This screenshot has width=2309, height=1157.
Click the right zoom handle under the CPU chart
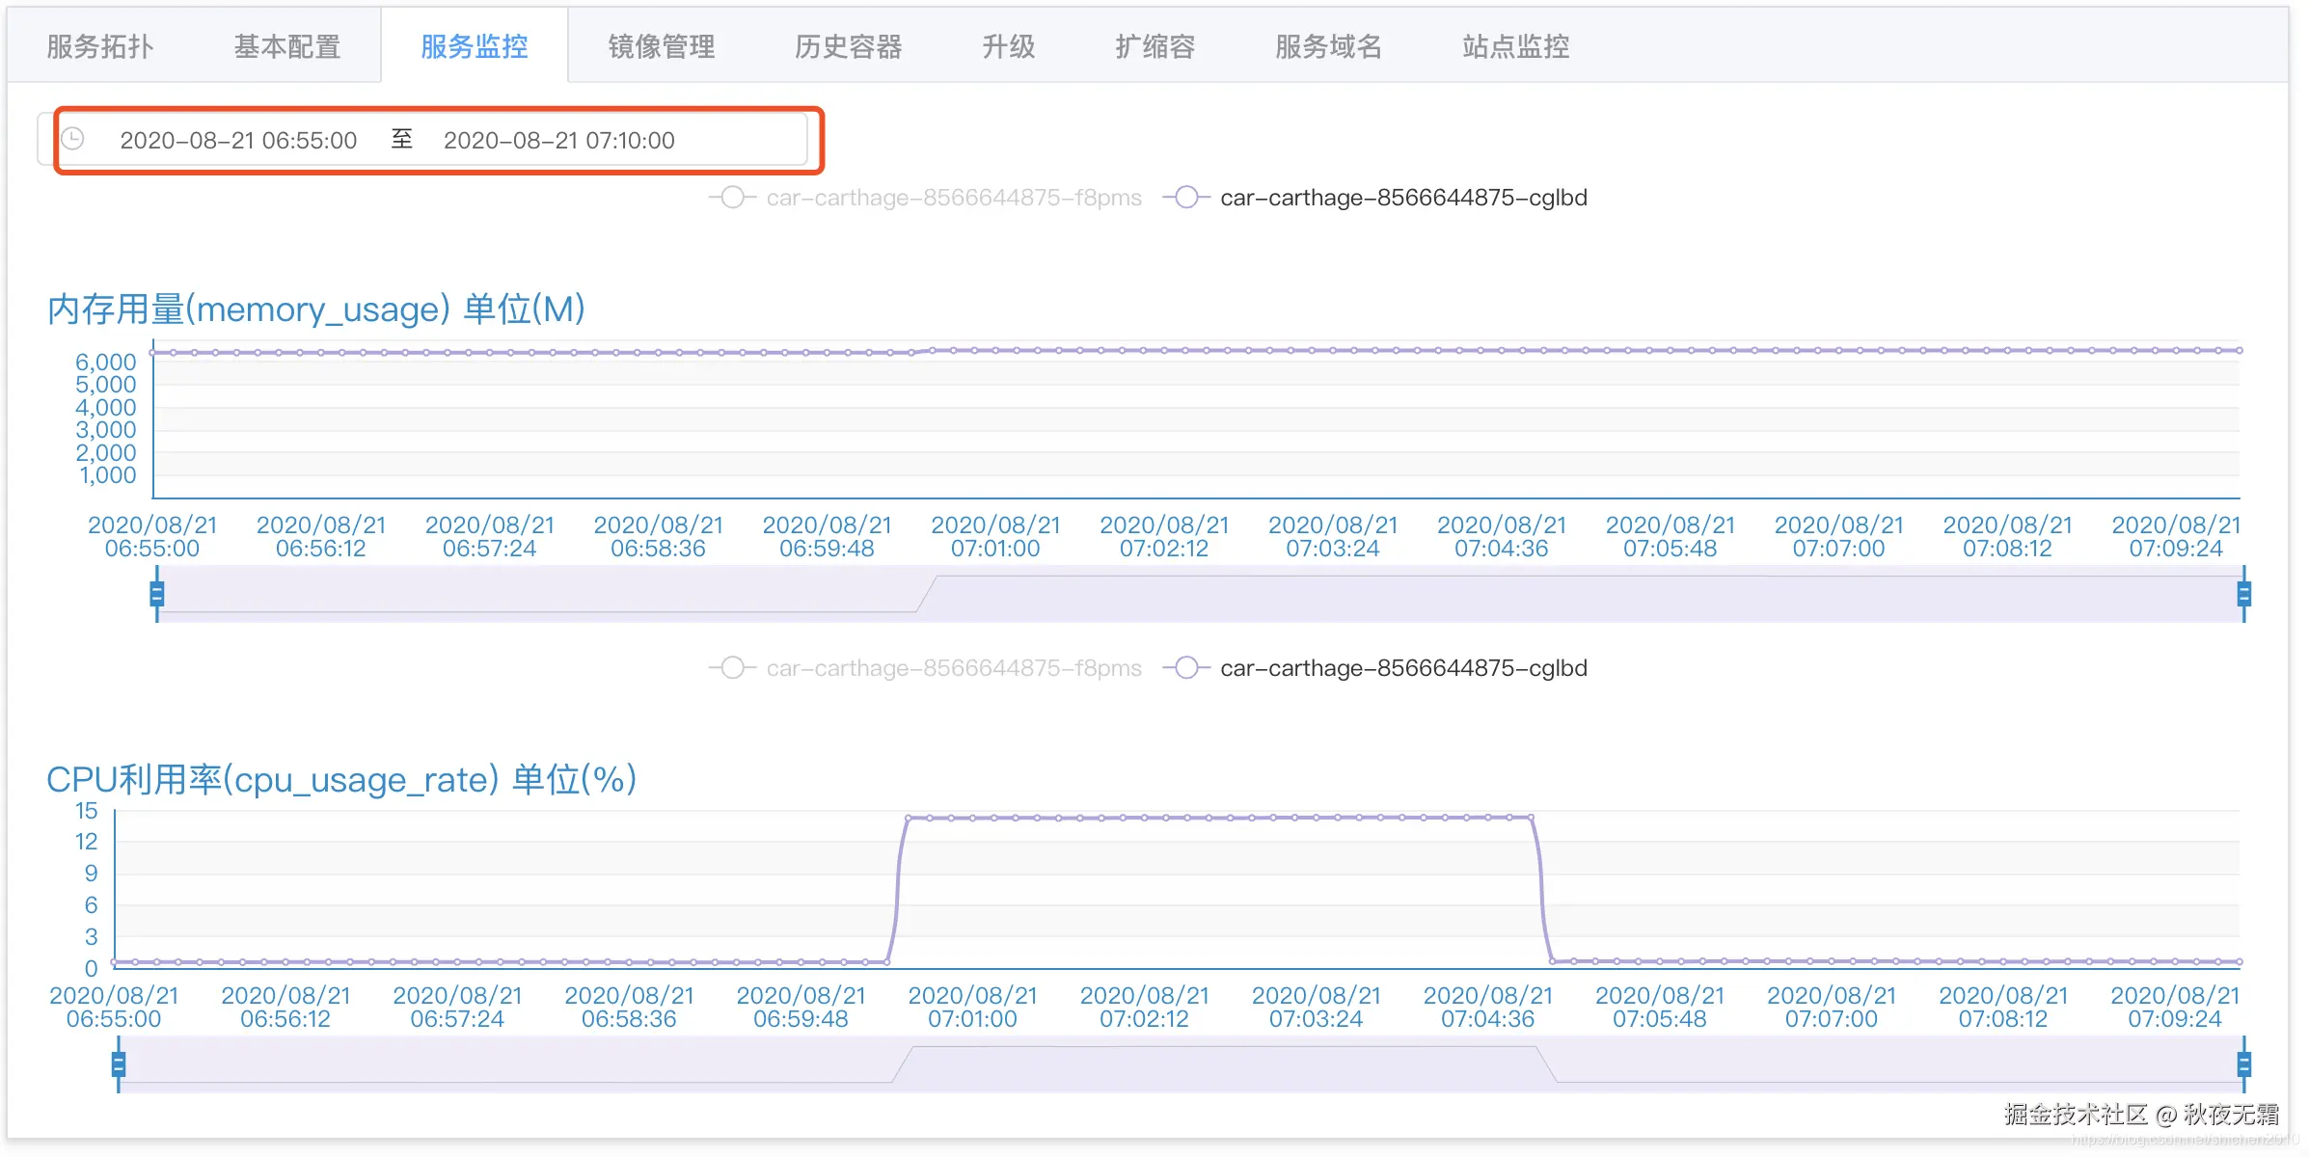[2246, 1064]
